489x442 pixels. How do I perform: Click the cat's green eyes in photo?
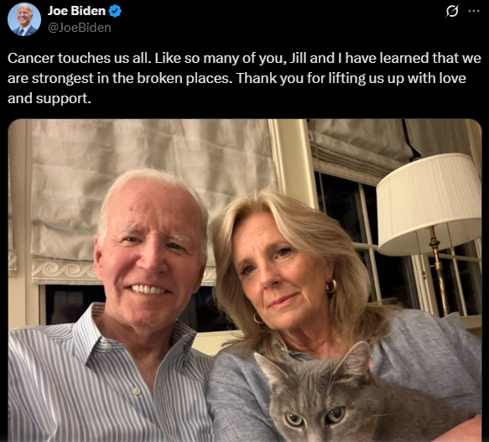click(315, 417)
